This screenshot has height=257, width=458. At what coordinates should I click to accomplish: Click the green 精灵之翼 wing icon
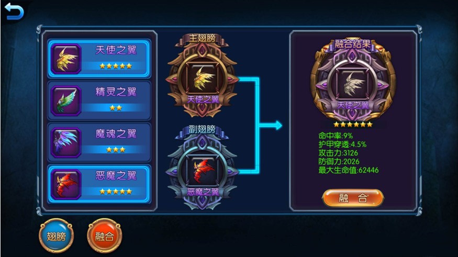(66, 100)
